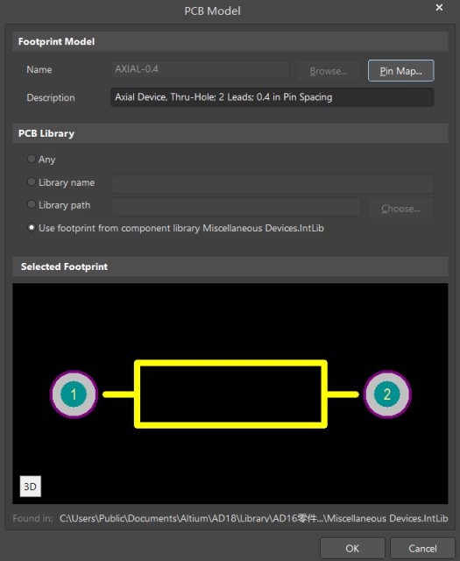Viewport: 460px width, 561px height.
Task: Click pad 1 in footprint preview
Action: (74, 394)
